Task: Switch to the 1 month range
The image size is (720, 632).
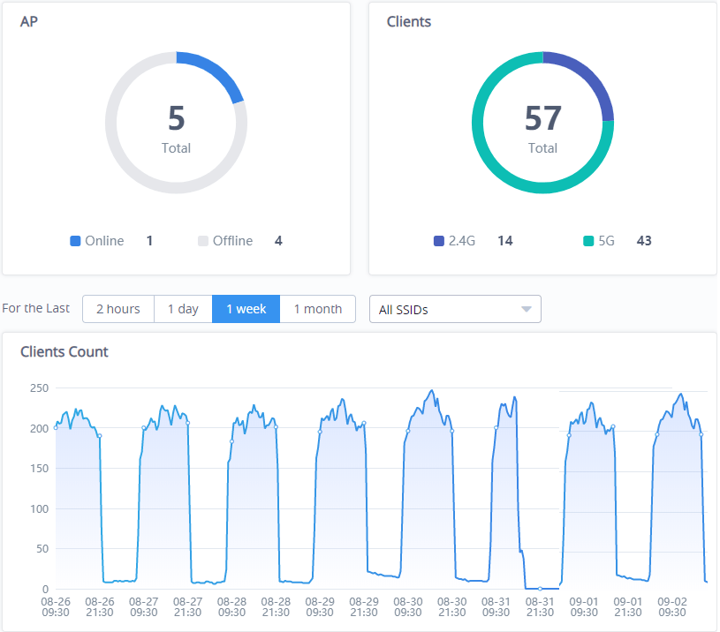Action: pyautogui.click(x=317, y=309)
